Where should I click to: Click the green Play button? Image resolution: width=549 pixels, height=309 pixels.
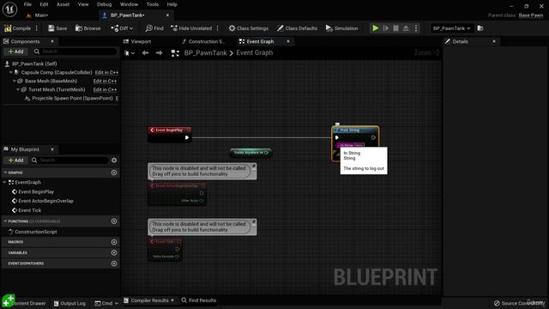point(376,28)
